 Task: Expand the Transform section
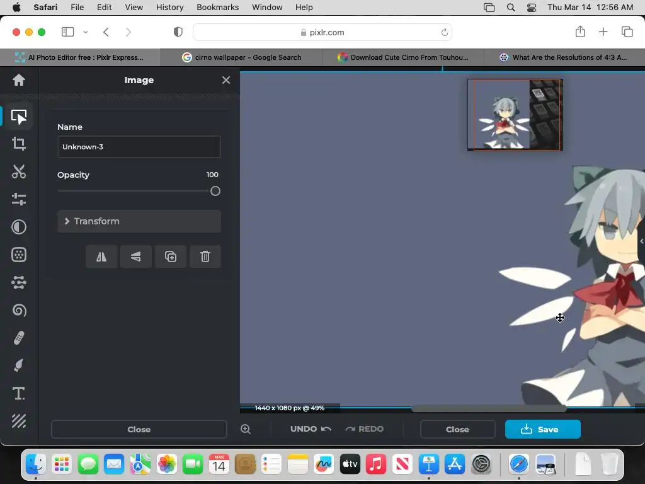pos(139,221)
